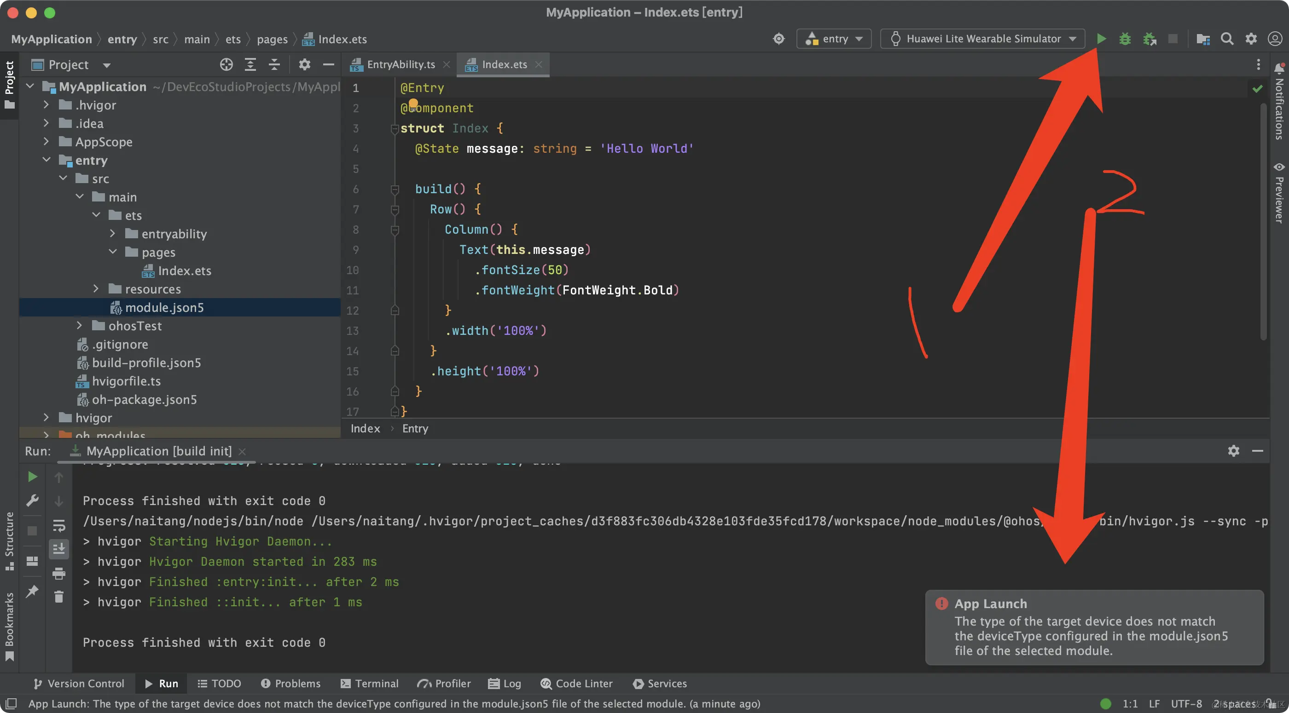Screen dimensions: 1289x713
Task: Open Huawei Lite Wearable Simulator device dropdown
Action: tap(983, 39)
